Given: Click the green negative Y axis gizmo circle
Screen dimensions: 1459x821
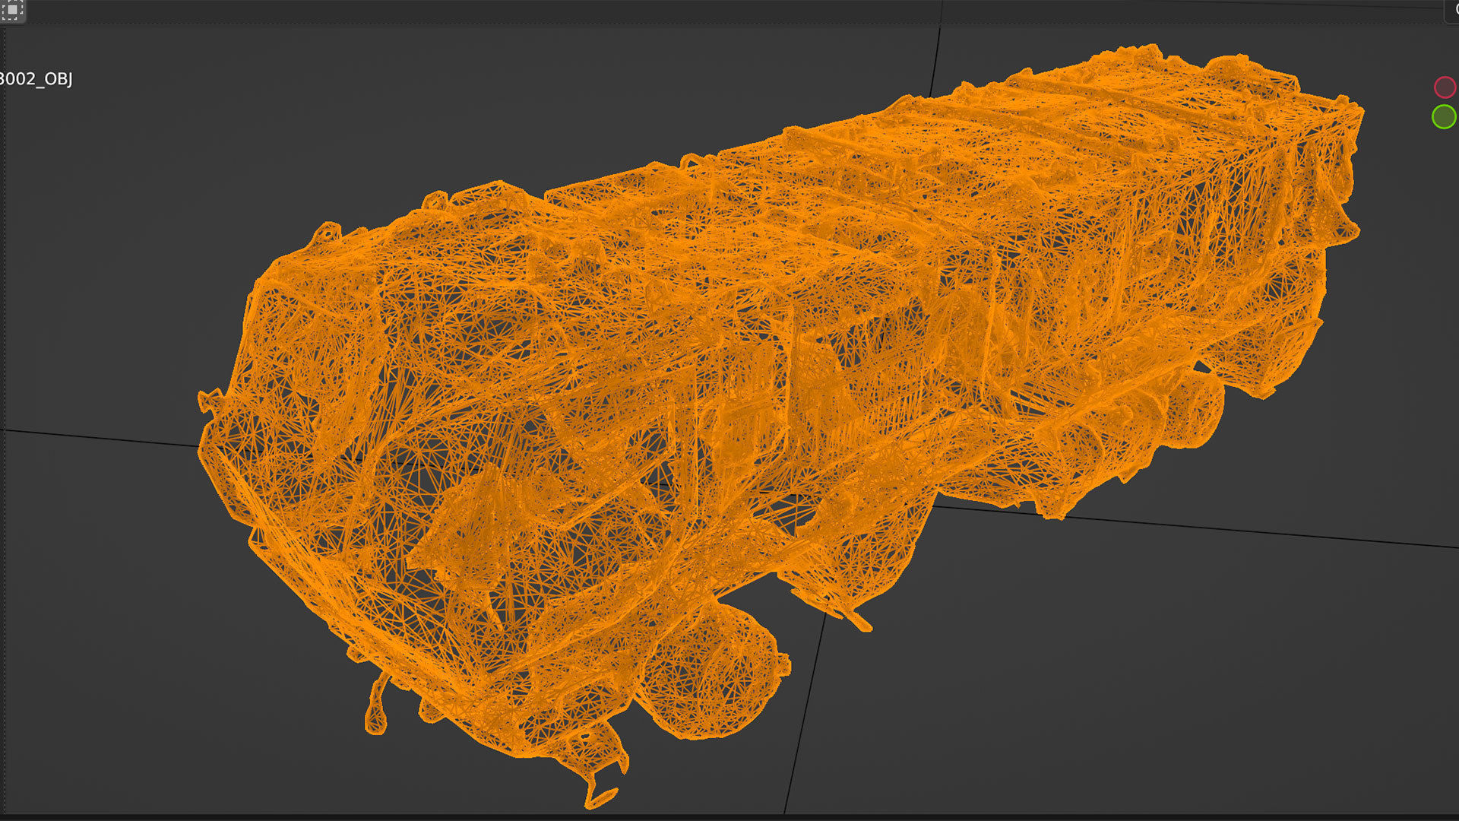Looking at the screenshot, I should [x=1443, y=117].
